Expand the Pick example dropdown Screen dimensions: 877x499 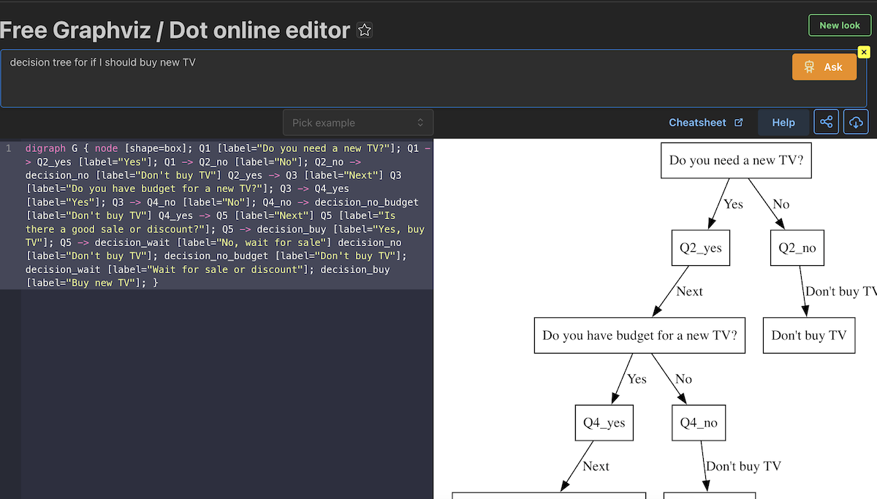click(357, 123)
